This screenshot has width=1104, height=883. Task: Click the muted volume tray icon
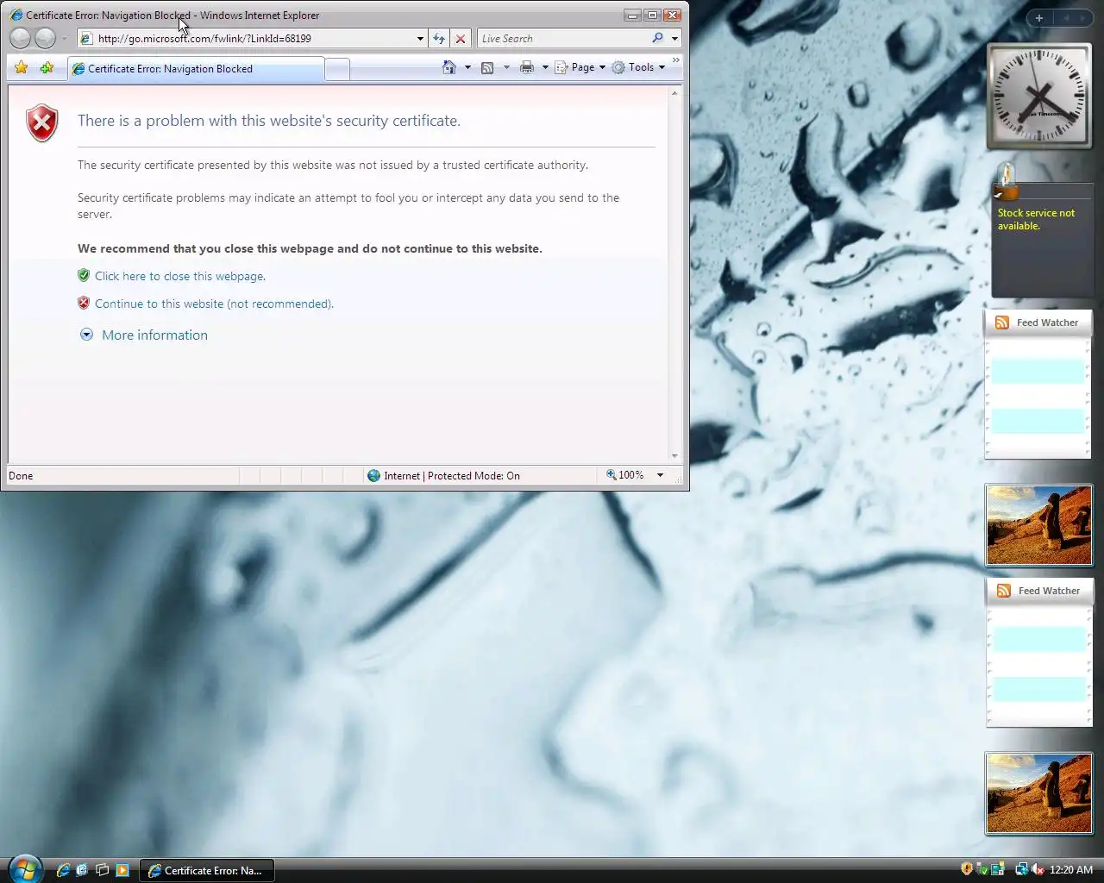pos(1038,869)
